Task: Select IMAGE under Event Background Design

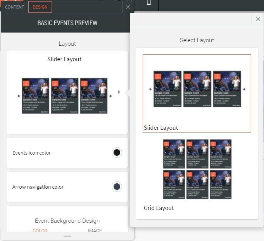Action: point(95,231)
